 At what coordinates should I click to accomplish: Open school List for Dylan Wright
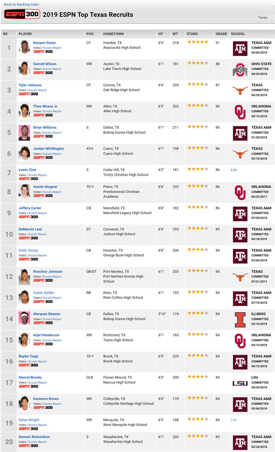click(234, 420)
